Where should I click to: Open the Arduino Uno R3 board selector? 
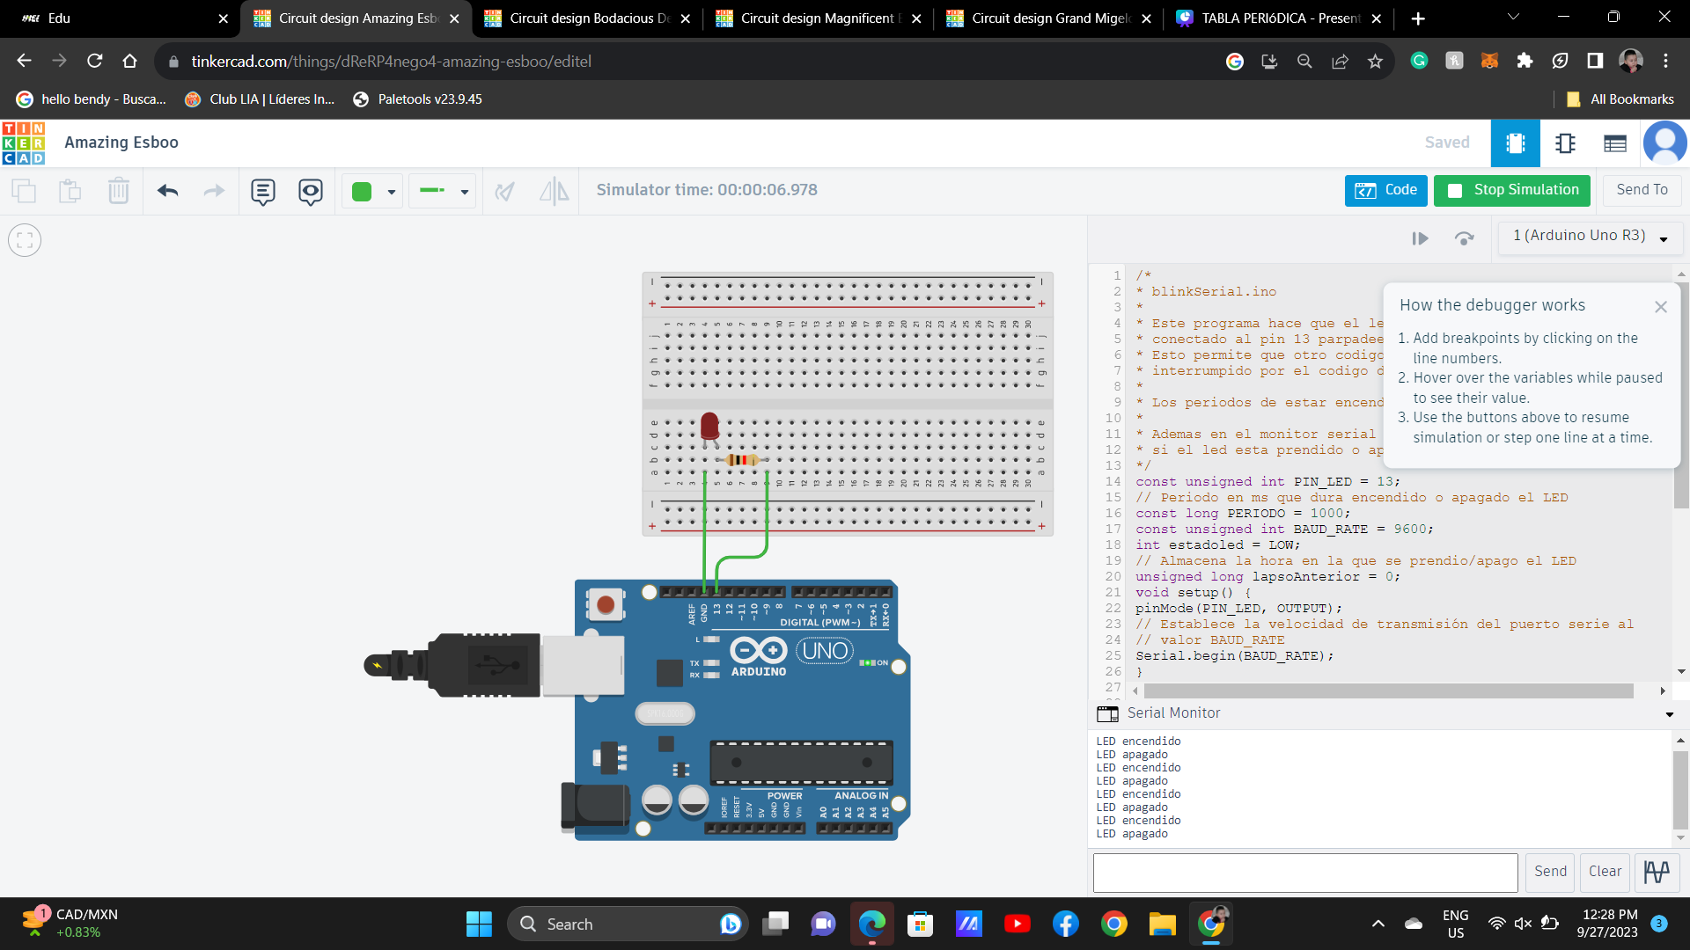point(1590,237)
